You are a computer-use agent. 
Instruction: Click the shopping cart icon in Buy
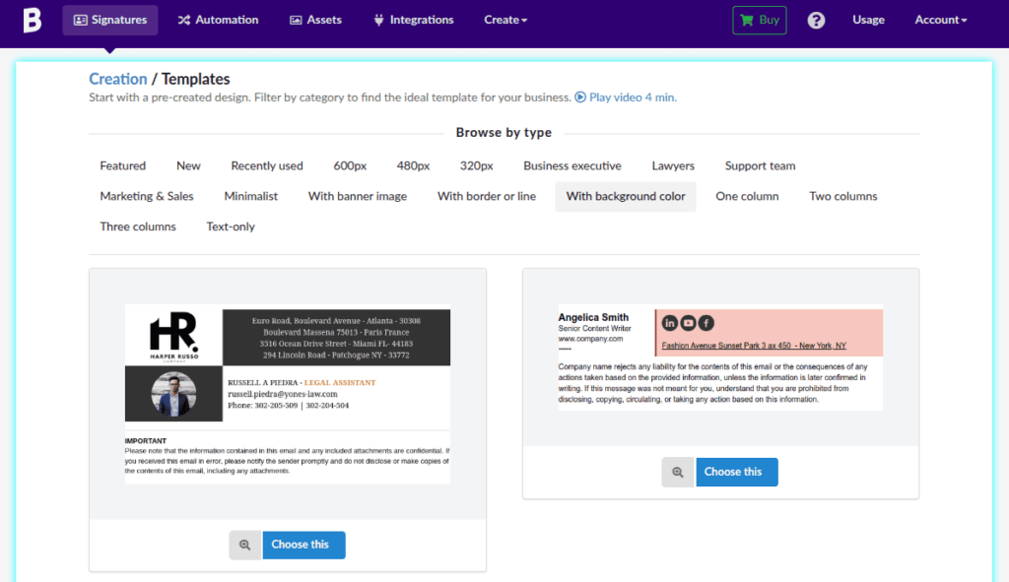click(x=747, y=20)
